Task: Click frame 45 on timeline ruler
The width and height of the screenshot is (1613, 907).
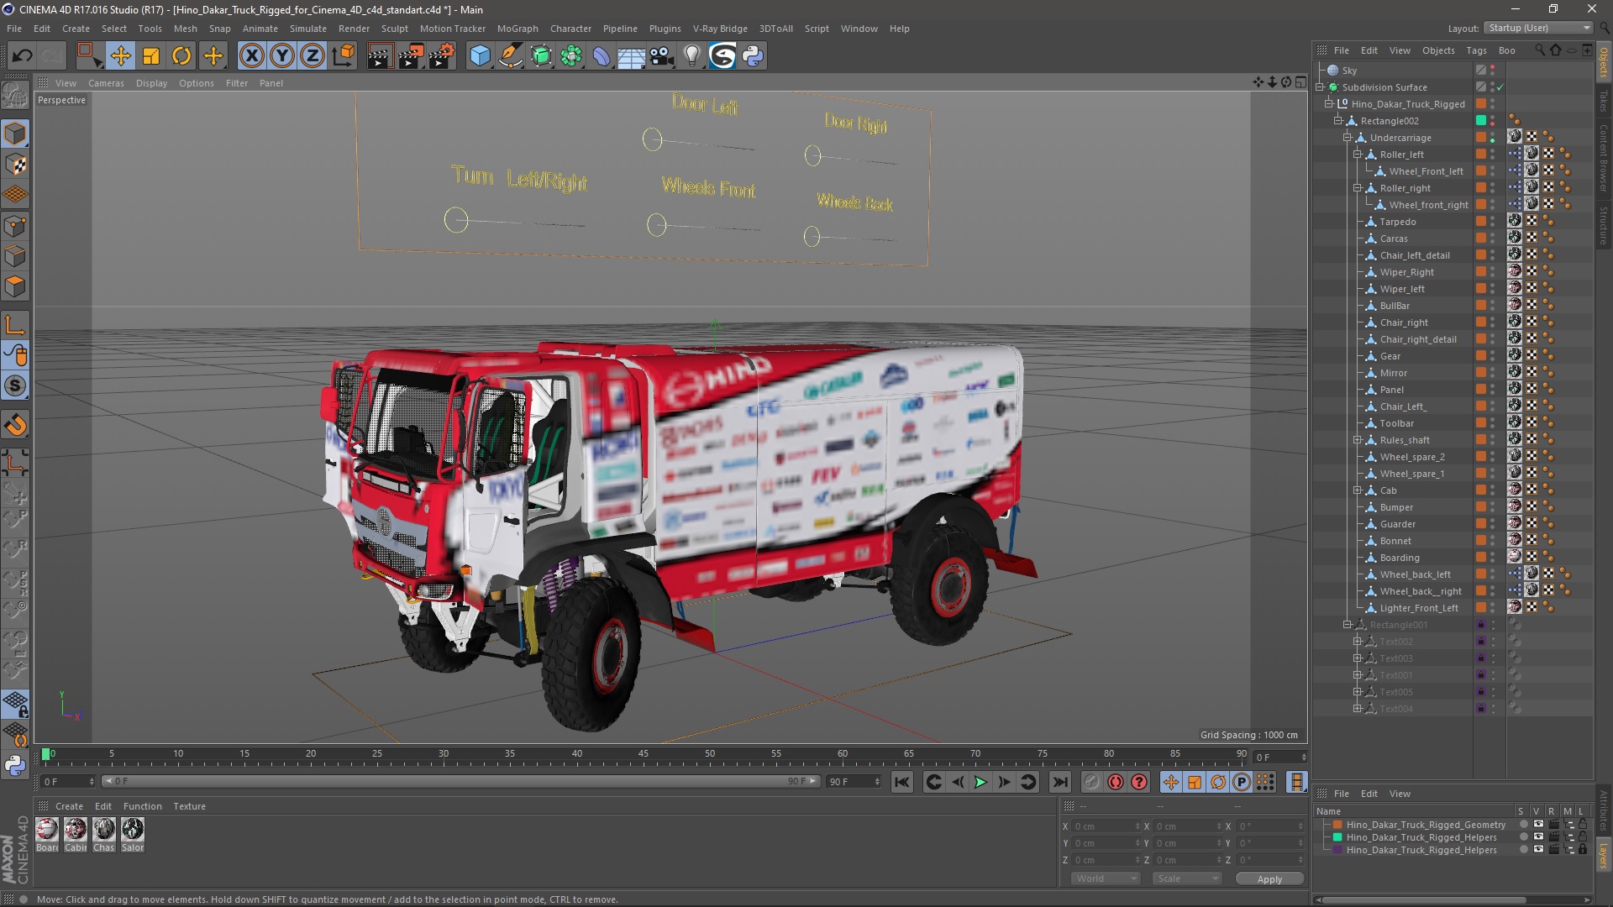Action: (644, 754)
